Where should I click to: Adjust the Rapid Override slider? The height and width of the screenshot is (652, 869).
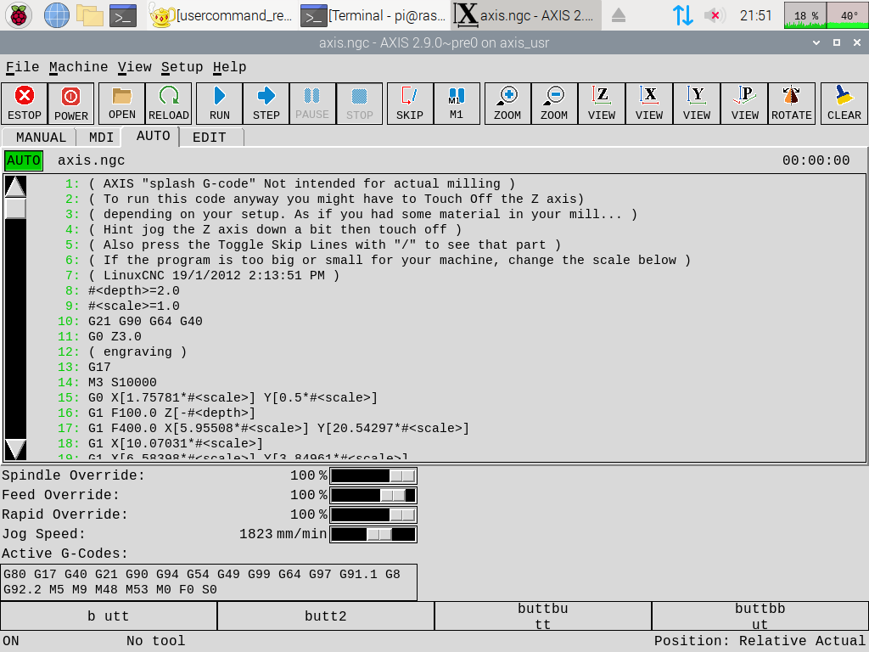tap(373, 514)
